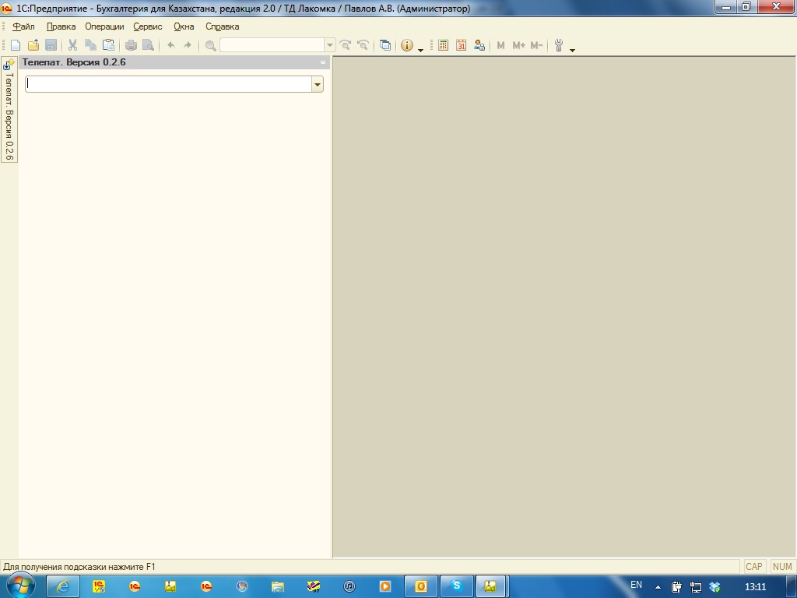Click the Paste clipboard icon

tap(108, 45)
